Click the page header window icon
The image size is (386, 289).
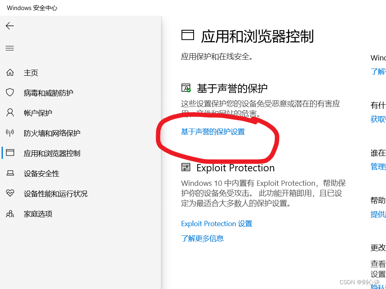coord(188,35)
